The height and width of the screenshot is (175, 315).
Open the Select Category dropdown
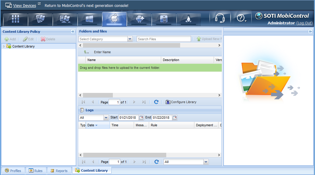tap(130, 39)
